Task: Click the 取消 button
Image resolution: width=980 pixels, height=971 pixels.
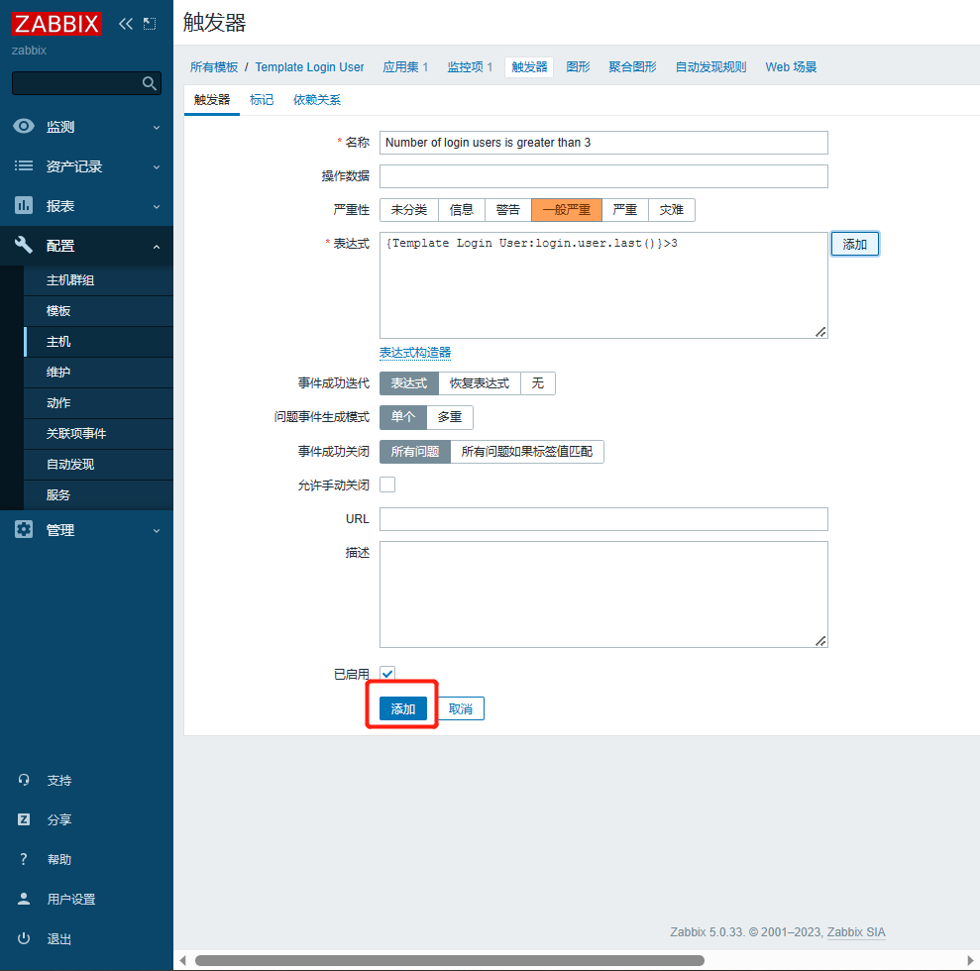Action: coord(461,708)
